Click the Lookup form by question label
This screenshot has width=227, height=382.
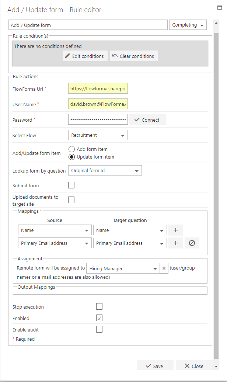coord(39,171)
